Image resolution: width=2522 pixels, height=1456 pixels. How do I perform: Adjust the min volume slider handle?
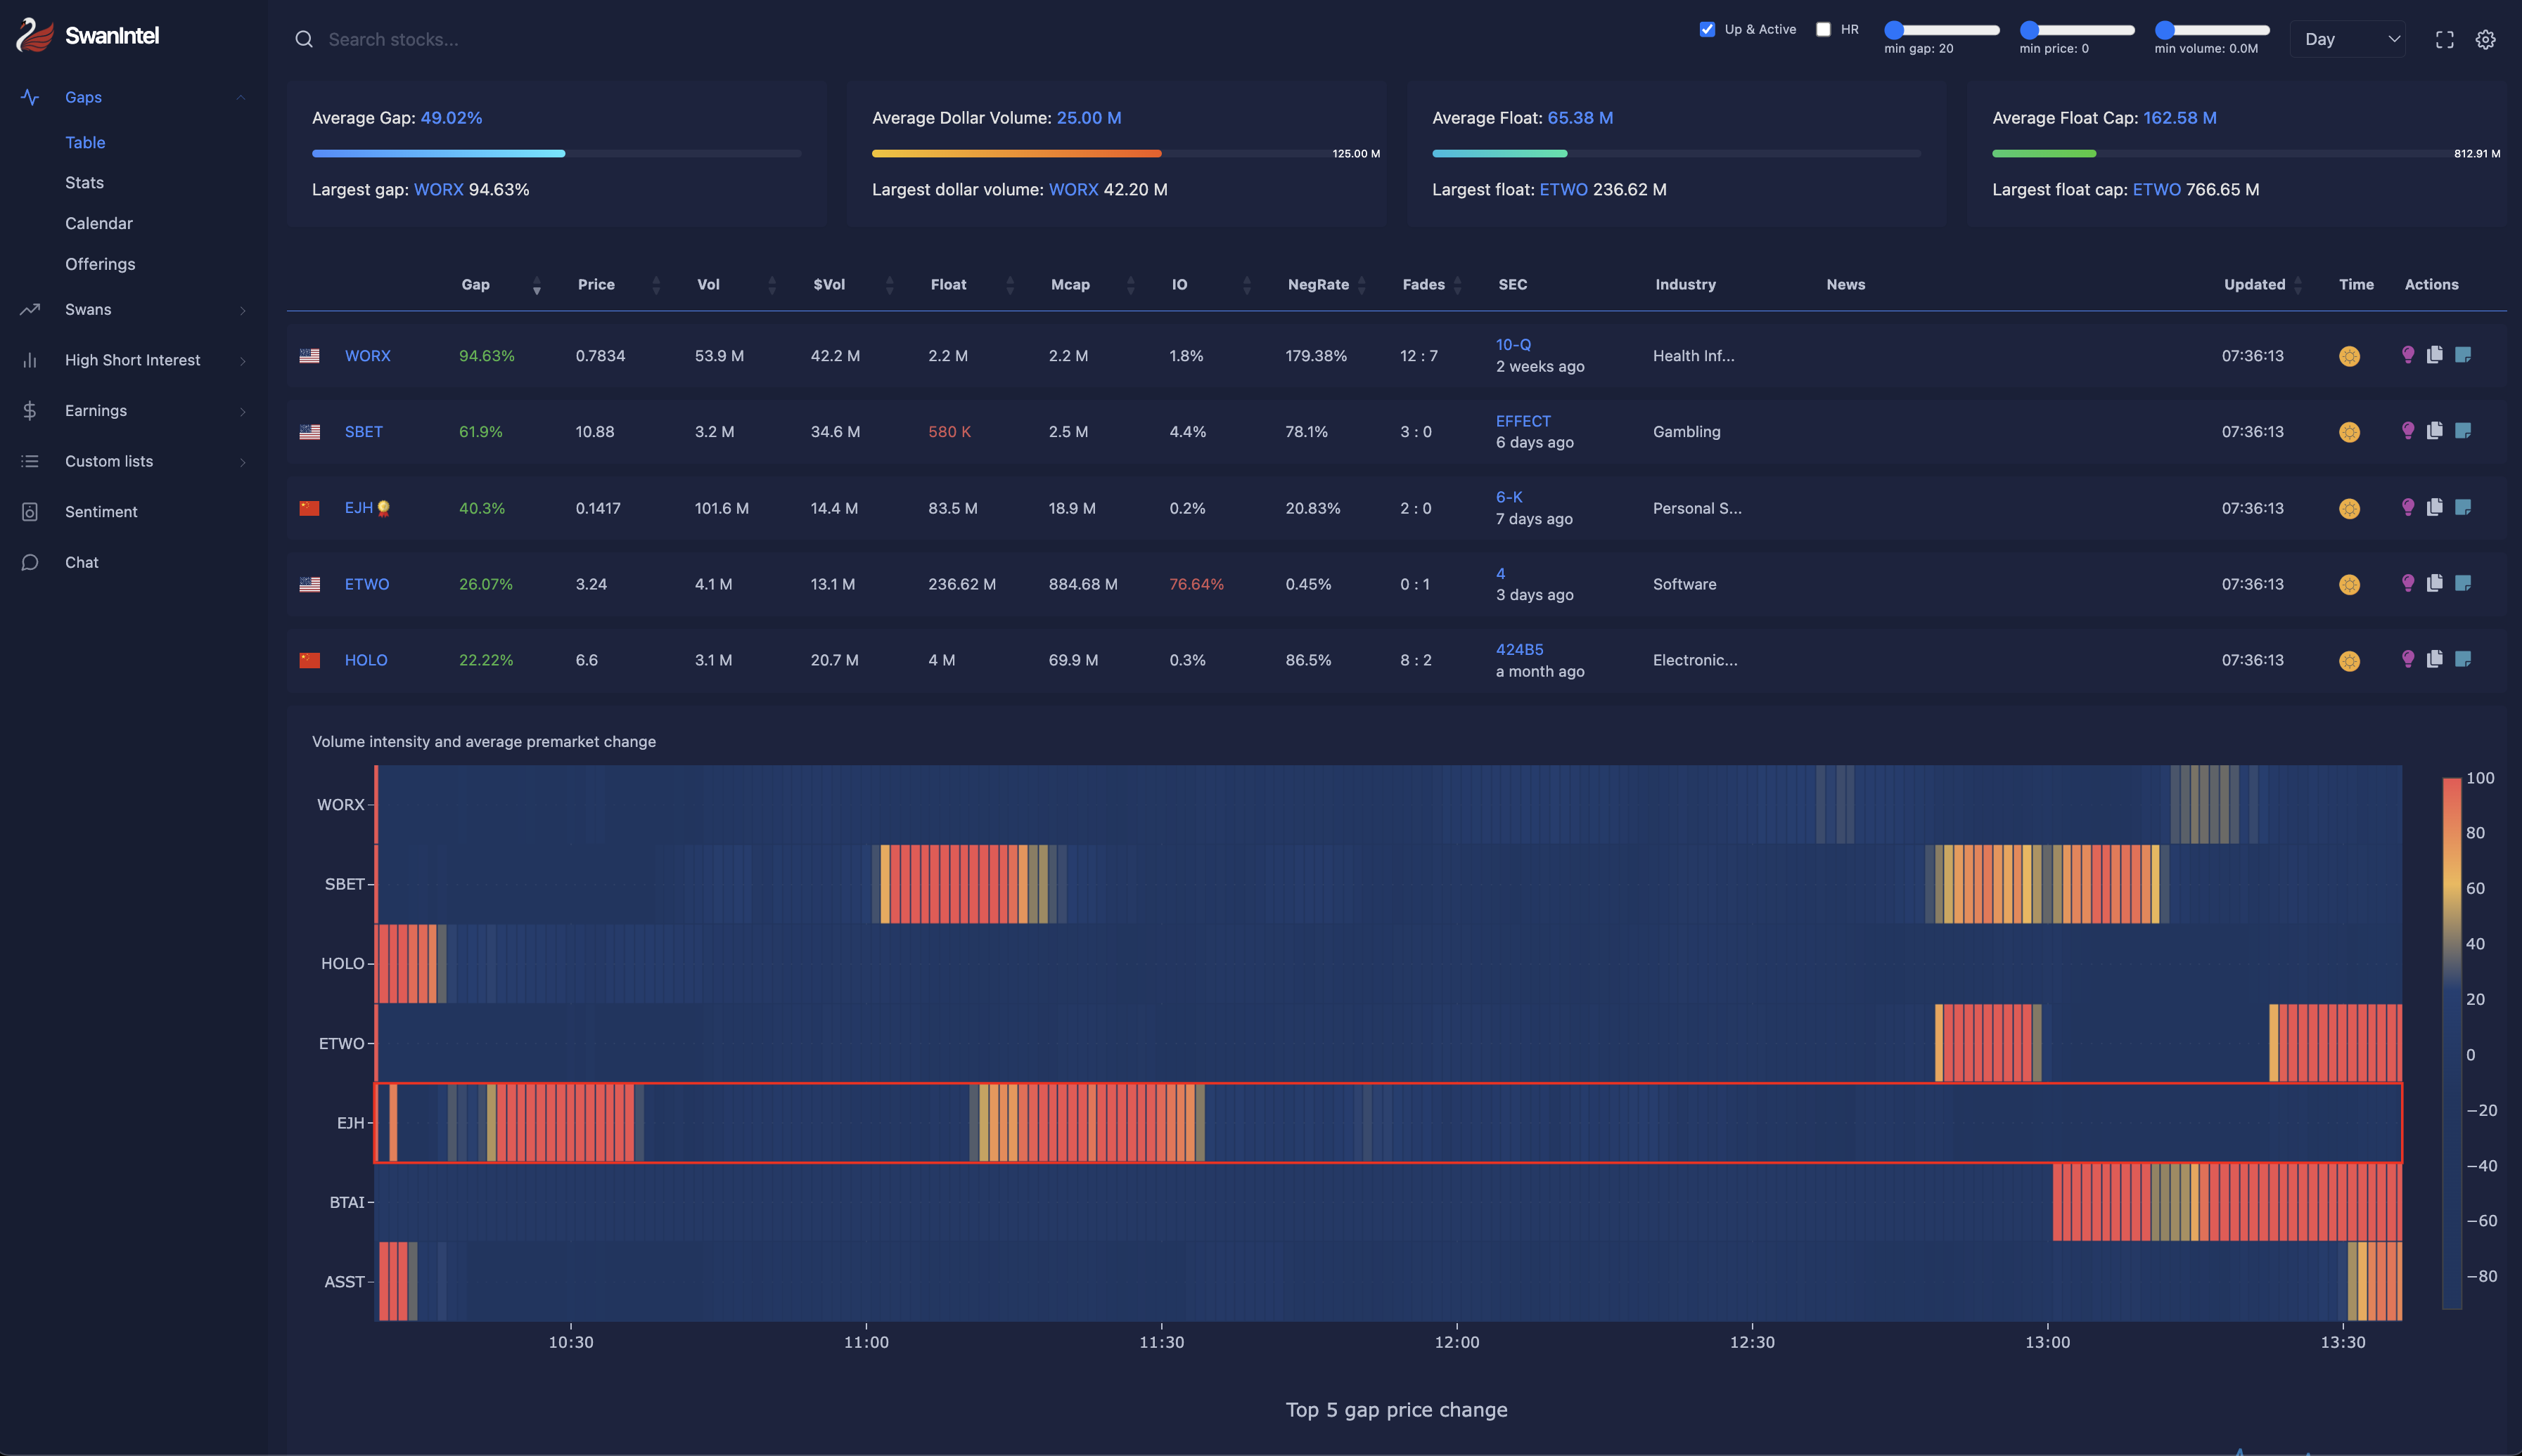click(2164, 30)
